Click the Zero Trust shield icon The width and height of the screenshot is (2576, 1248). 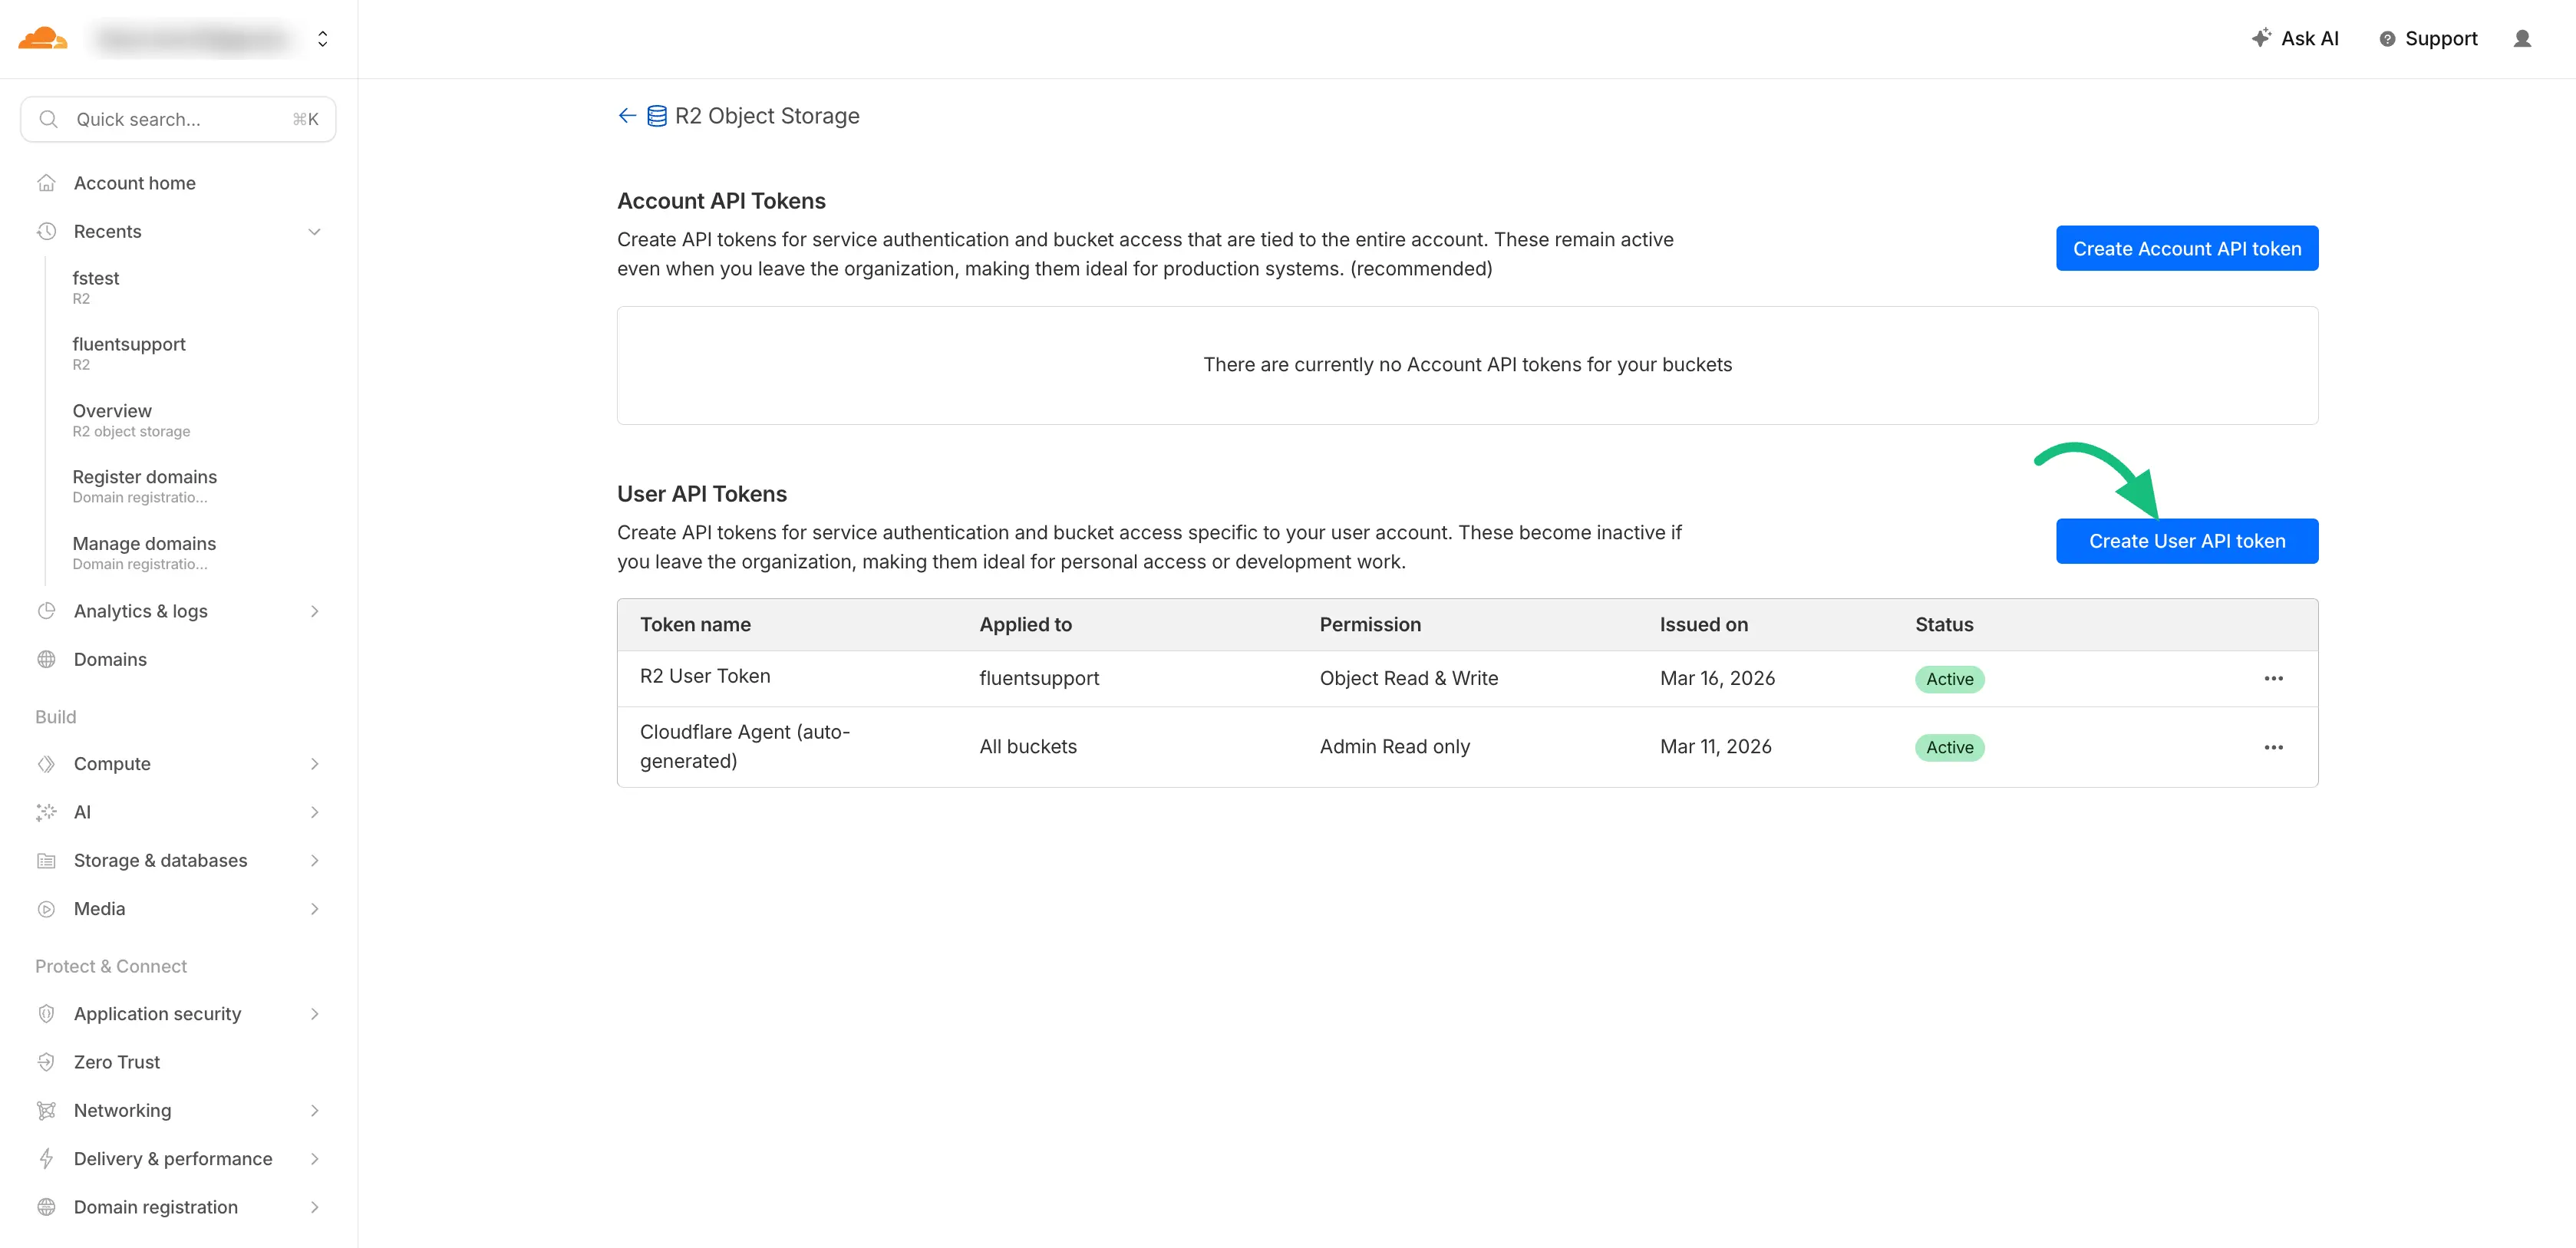(46, 1062)
